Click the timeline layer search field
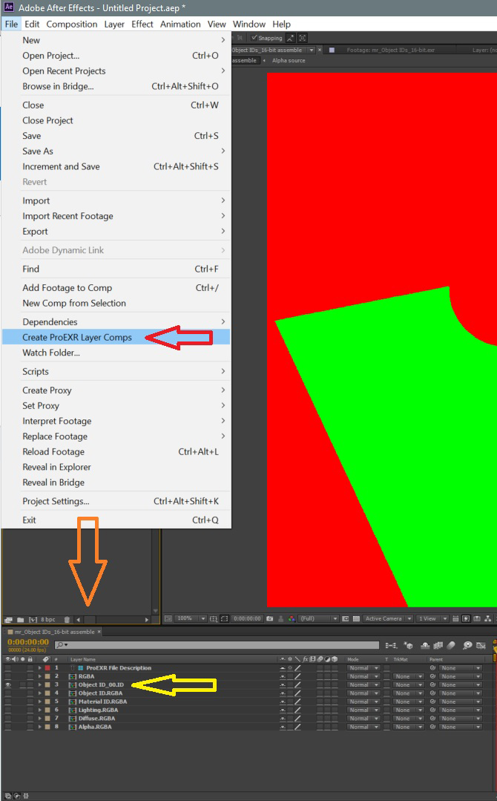Screen dimensions: 497x801 point(217,646)
